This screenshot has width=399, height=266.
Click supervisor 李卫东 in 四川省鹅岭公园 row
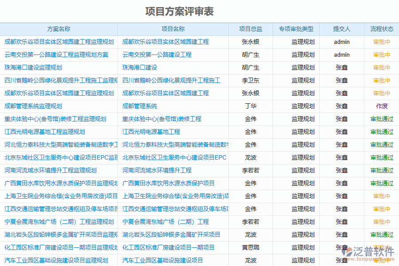(250, 80)
